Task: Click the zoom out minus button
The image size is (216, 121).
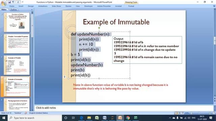Action: click(191, 113)
